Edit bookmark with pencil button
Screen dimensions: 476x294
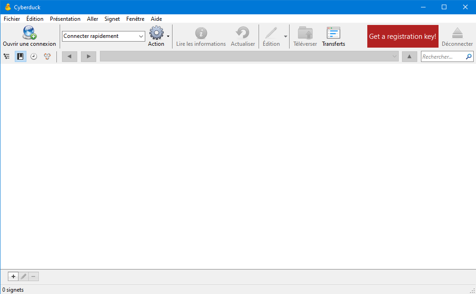24,276
